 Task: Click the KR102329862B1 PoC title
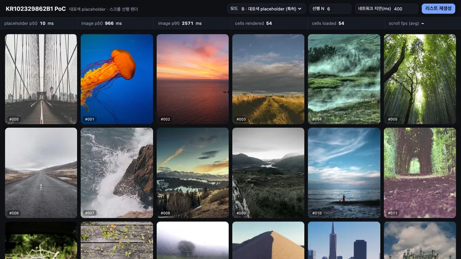pos(36,9)
